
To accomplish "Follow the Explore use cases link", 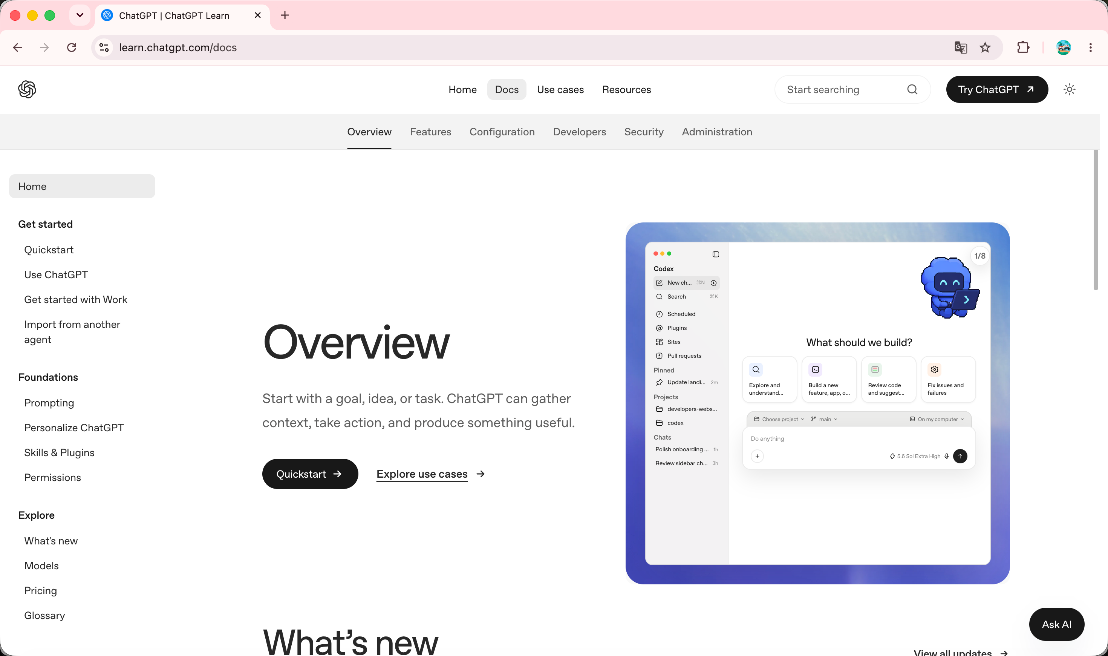I will pyautogui.click(x=431, y=474).
